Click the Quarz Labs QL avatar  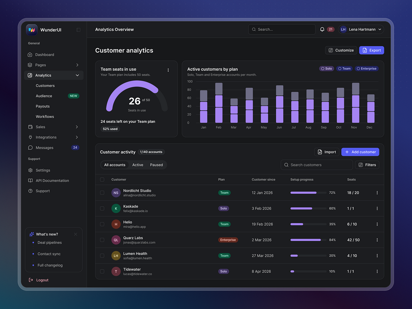[116, 240]
